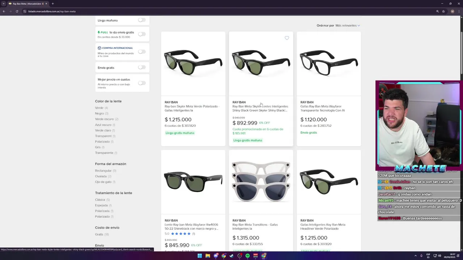
Task: Open the Wayfarer Transparente glasses image
Action: click(x=329, y=64)
